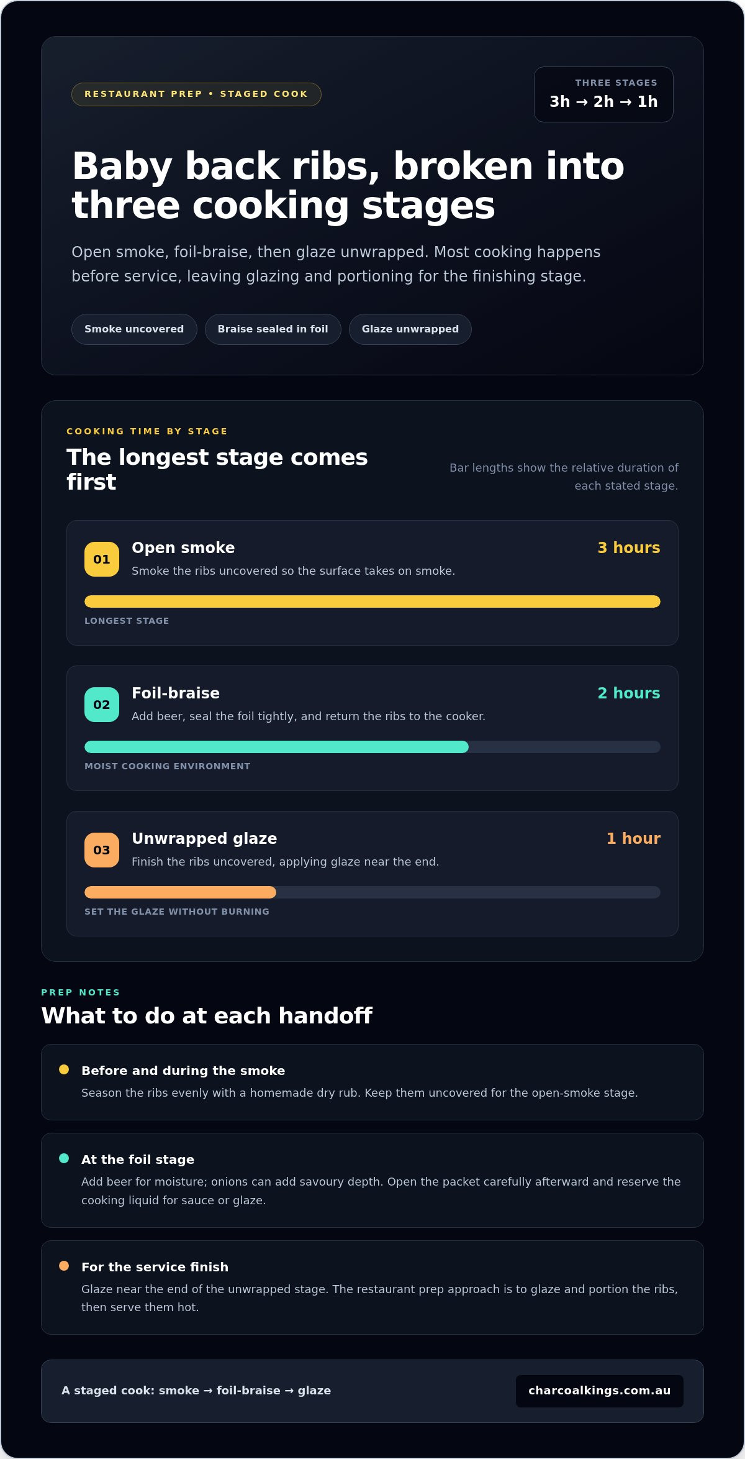Viewport: 745px width, 1459px height.
Task: Select the Smoke uncovered pill
Action: click(x=134, y=329)
